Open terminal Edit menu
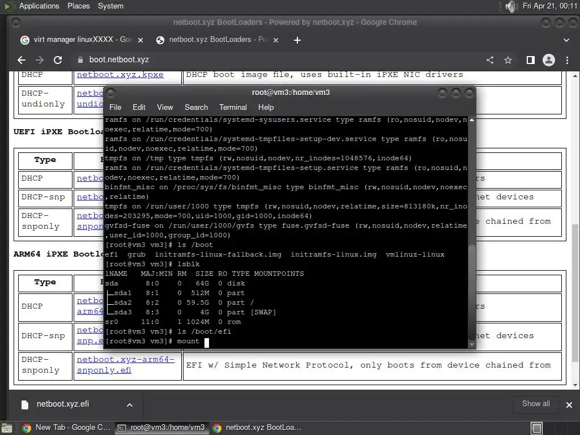580x435 pixels. click(x=139, y=107)
